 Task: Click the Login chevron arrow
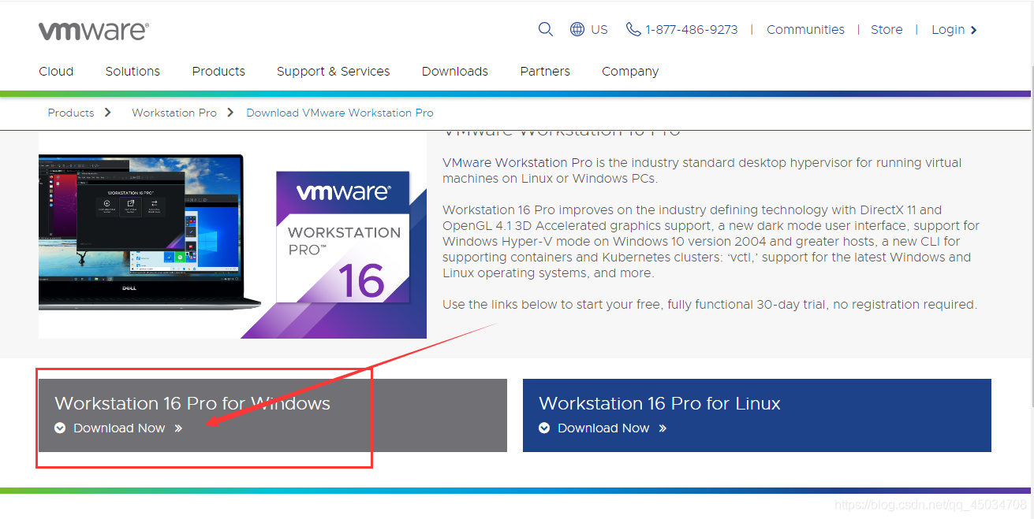974,30
